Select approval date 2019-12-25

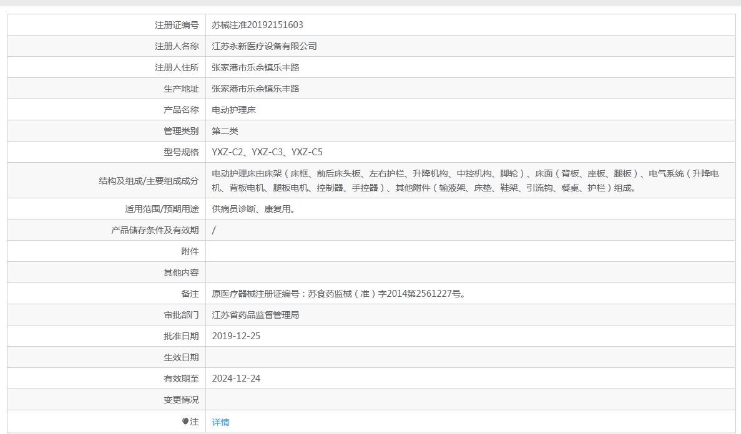(237, 336)
